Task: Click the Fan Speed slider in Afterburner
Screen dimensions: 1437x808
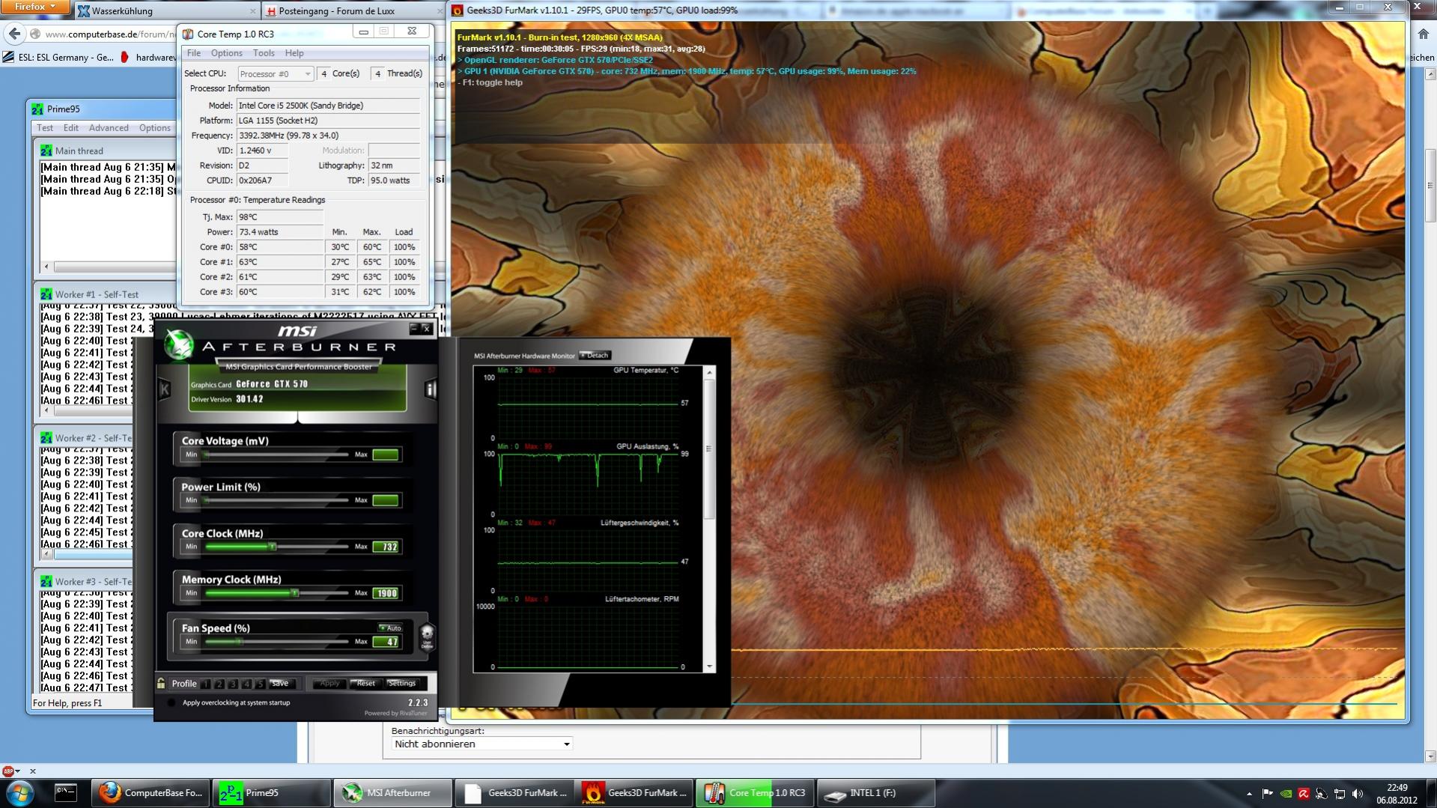Action: click(x=276, y=642)
